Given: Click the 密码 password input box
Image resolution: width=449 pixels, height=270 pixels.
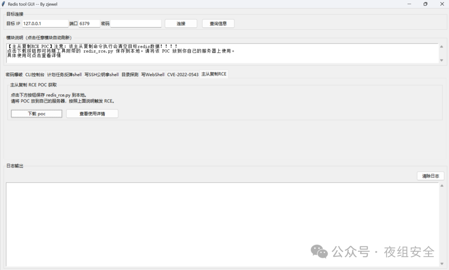Looking at the screenshot, I should [x=136, y=24].
